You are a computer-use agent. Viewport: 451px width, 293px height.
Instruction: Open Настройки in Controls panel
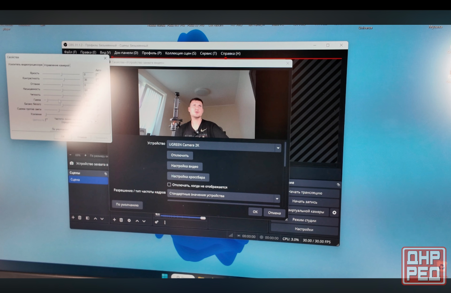(304, 229)
